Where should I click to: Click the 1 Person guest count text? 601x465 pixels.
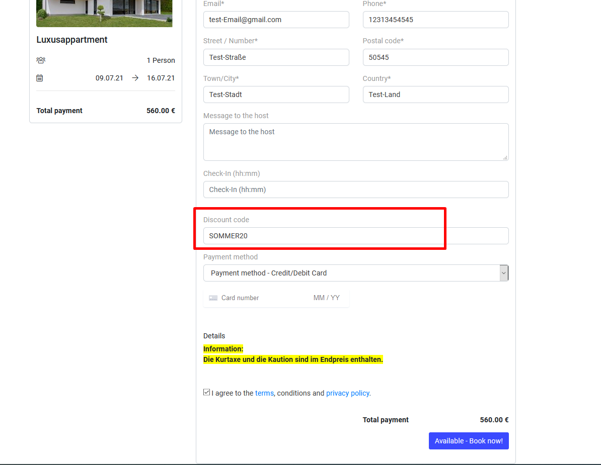pyautogui.click(x=161, y=60)
